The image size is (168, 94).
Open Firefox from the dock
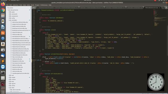click(3, 4)
